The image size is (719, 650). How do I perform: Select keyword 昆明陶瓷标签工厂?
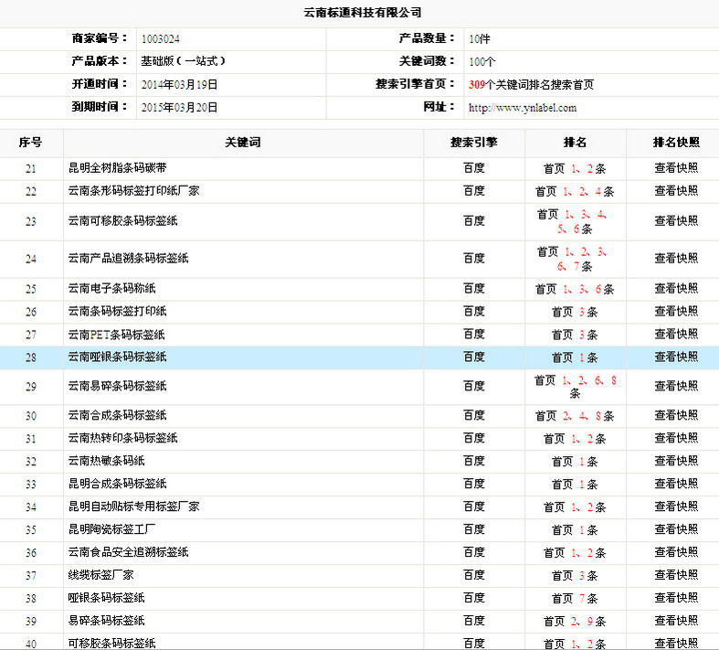(111, 530)
